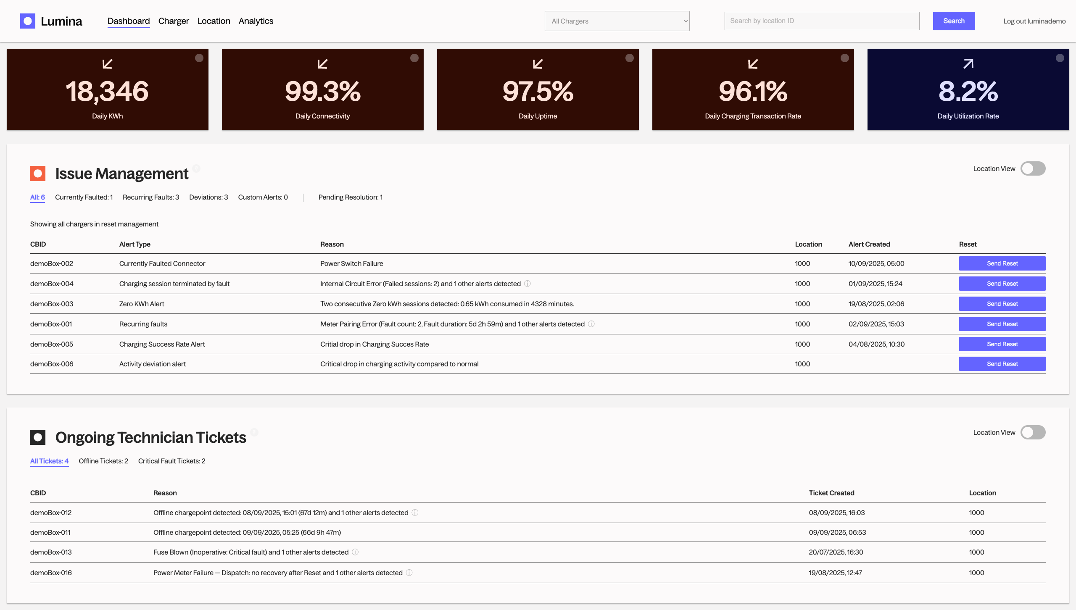Click info icon in demoBox-001 reason
1076x610 pixels.
click(591, 324)
